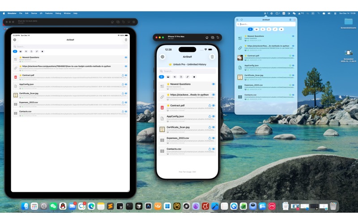Viewport: 358px width, 224px height.
Task: Open the Features menu in menu bar
Action: pyautogui.click(x=49, y=13)
